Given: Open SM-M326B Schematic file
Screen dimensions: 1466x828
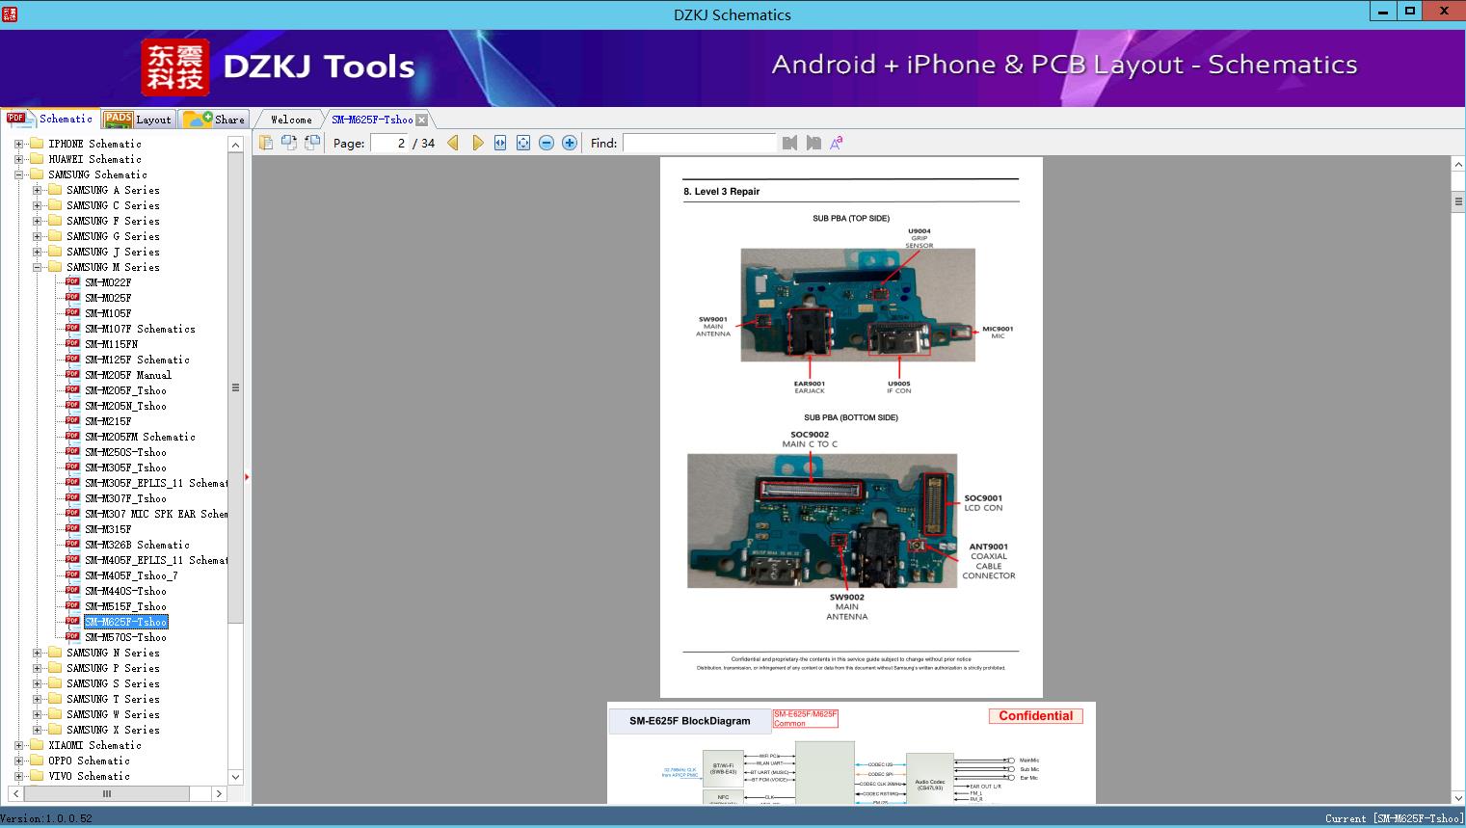Looking at the screenshot, I should 137,545.
